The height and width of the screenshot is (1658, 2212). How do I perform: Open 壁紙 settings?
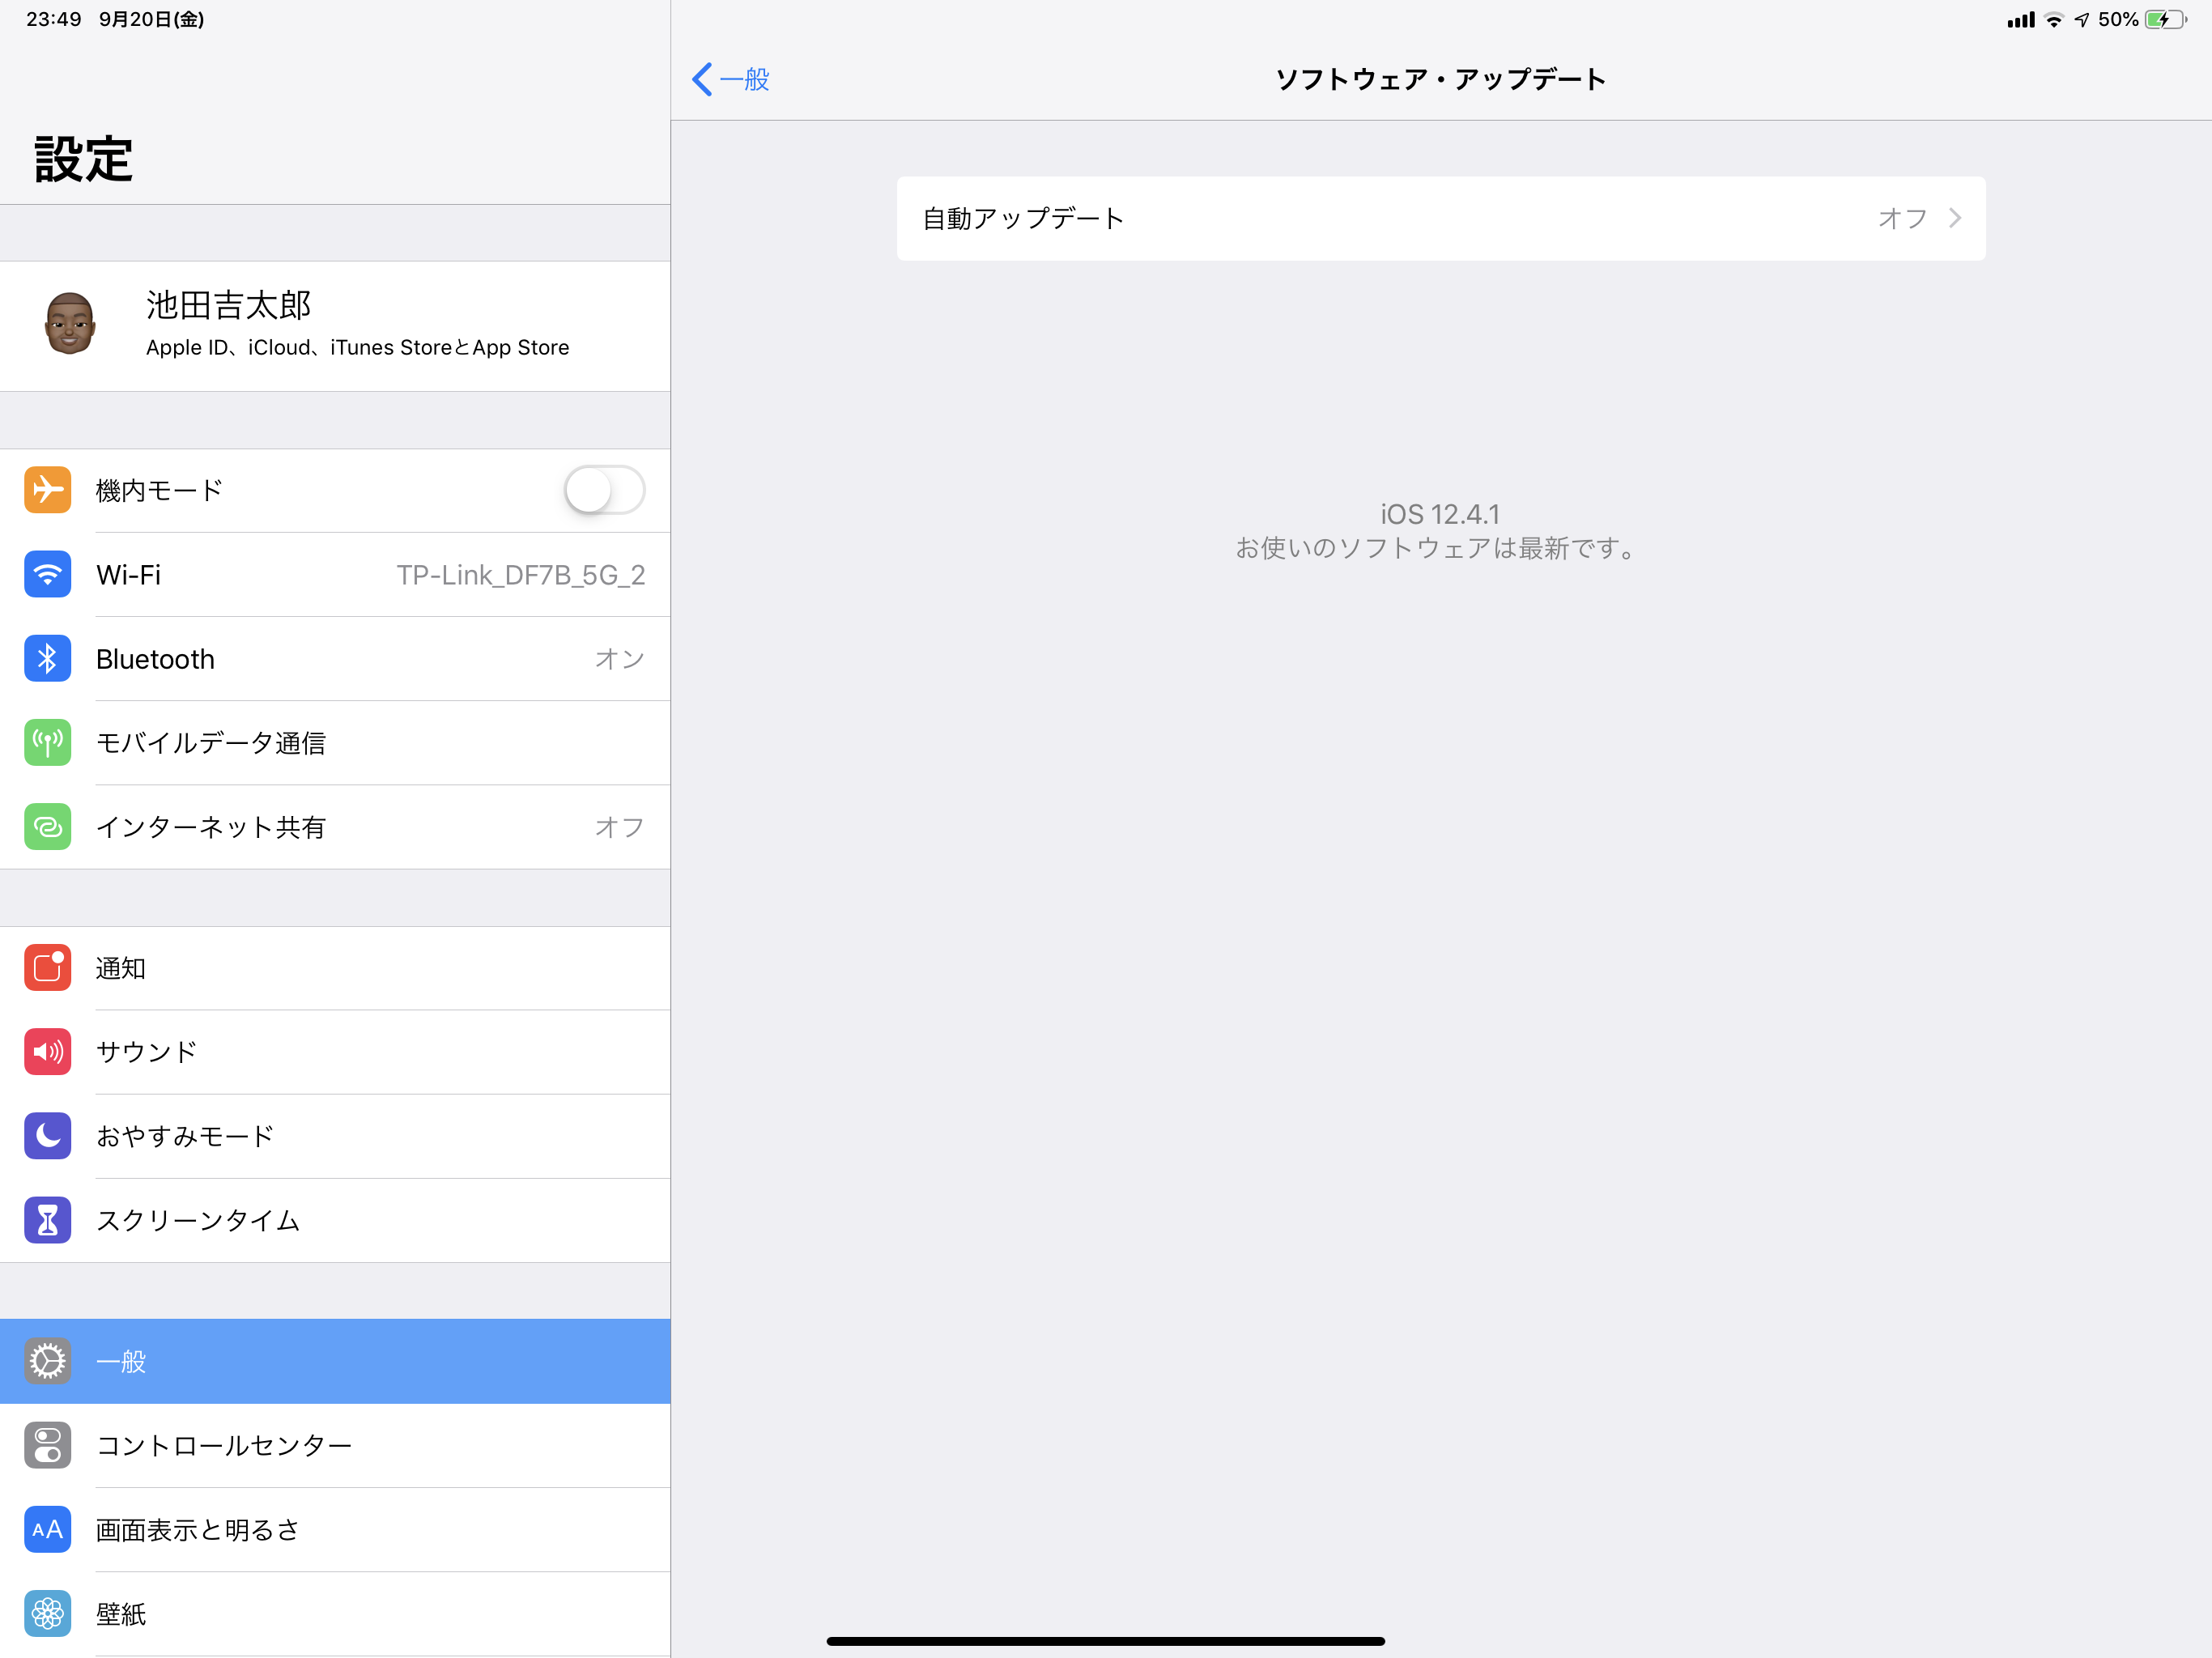pos(335,1613)
